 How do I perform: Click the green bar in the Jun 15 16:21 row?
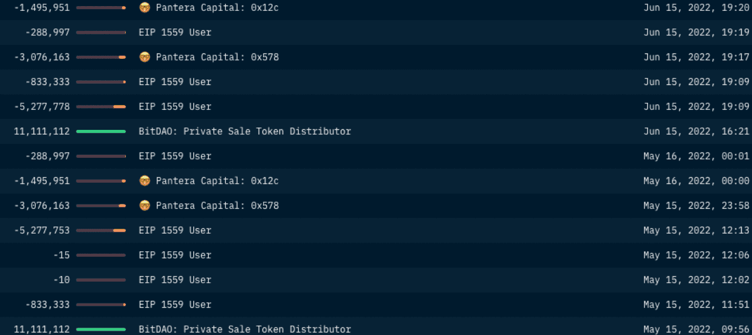(101, 131)
